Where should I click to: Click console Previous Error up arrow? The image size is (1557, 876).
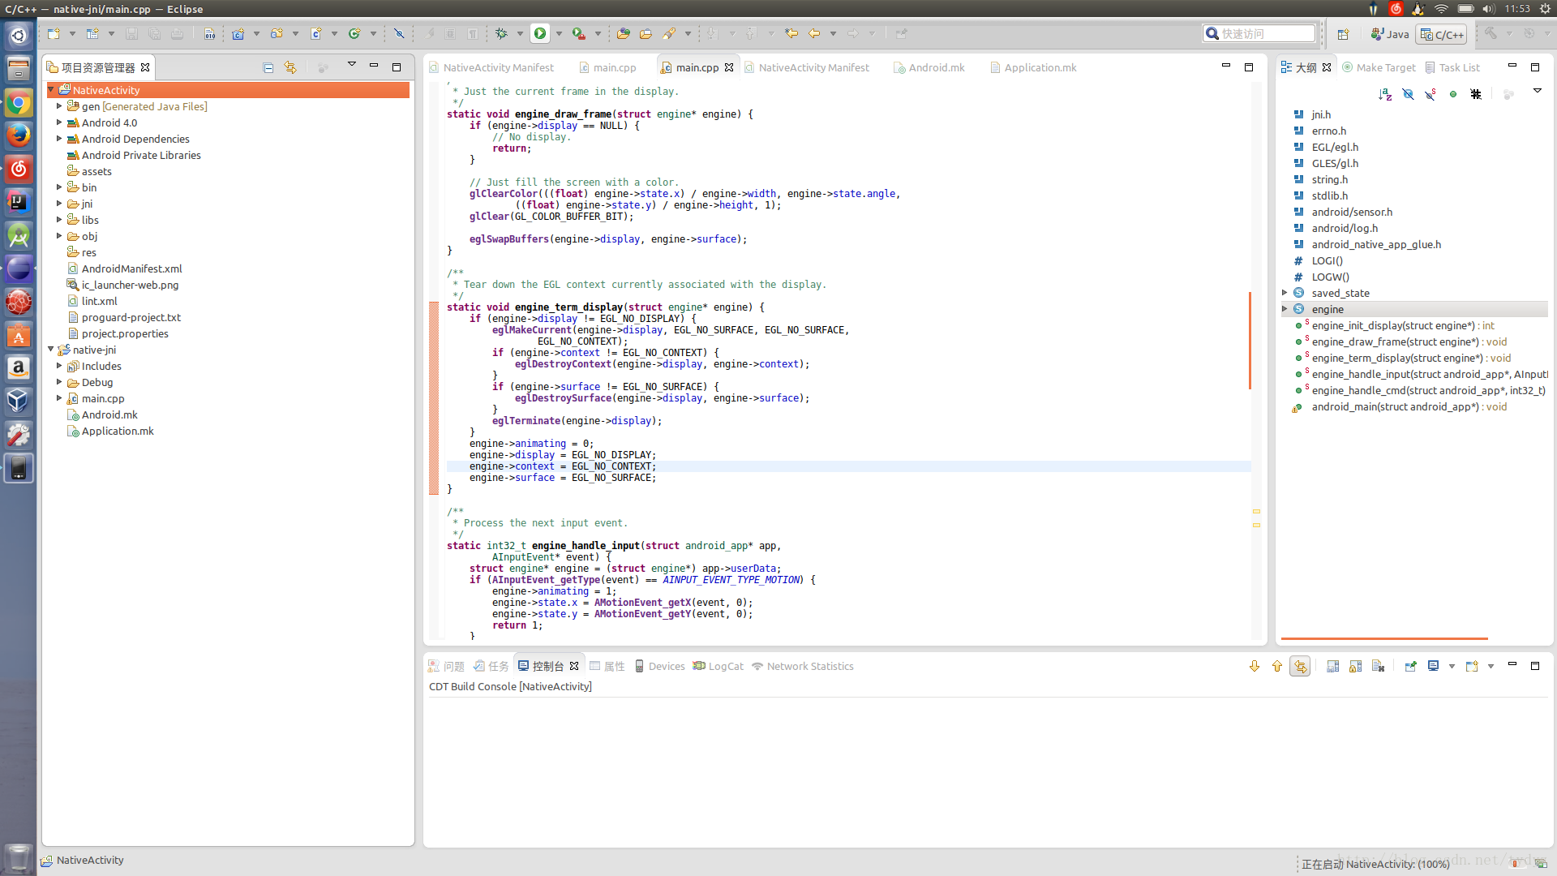(1277, 666)
